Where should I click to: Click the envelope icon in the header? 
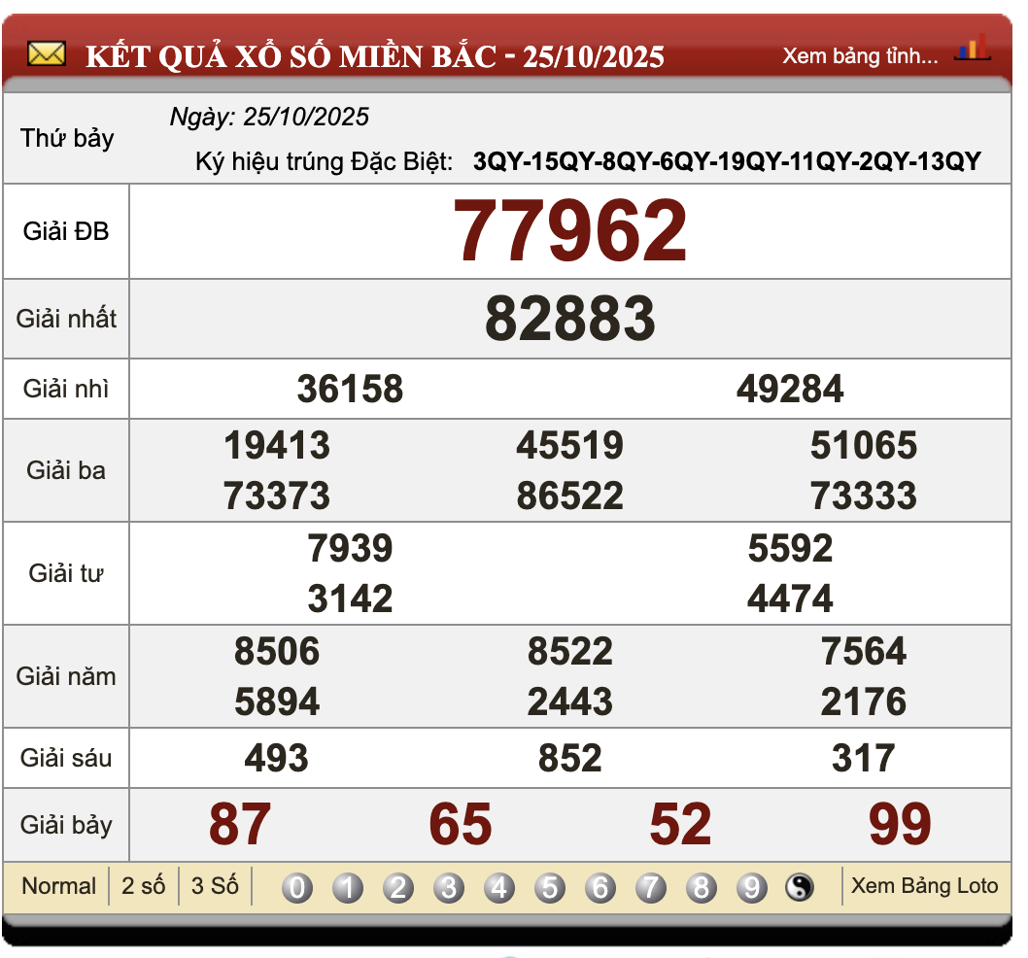(46, 54)
